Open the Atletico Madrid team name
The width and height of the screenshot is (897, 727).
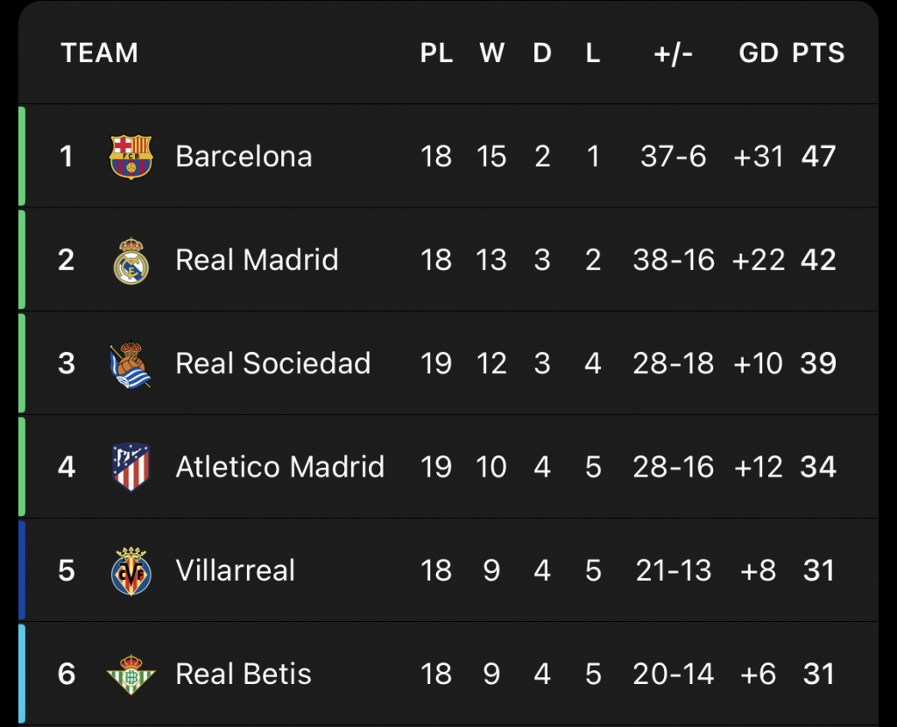[279, 467]
